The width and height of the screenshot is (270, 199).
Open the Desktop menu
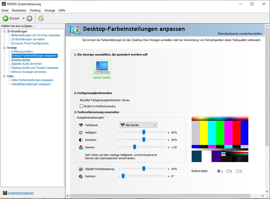click(x=35, y=10)
